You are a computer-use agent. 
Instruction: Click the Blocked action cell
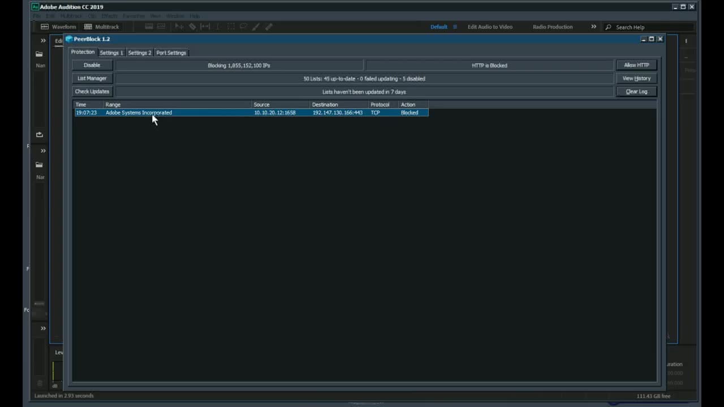[x=410, y=112]
